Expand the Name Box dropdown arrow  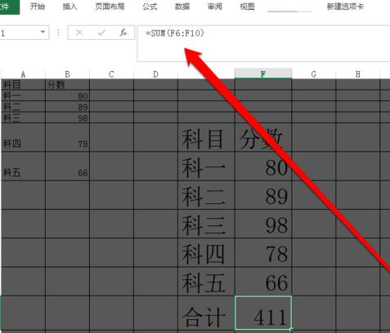(x=43, y=32)
